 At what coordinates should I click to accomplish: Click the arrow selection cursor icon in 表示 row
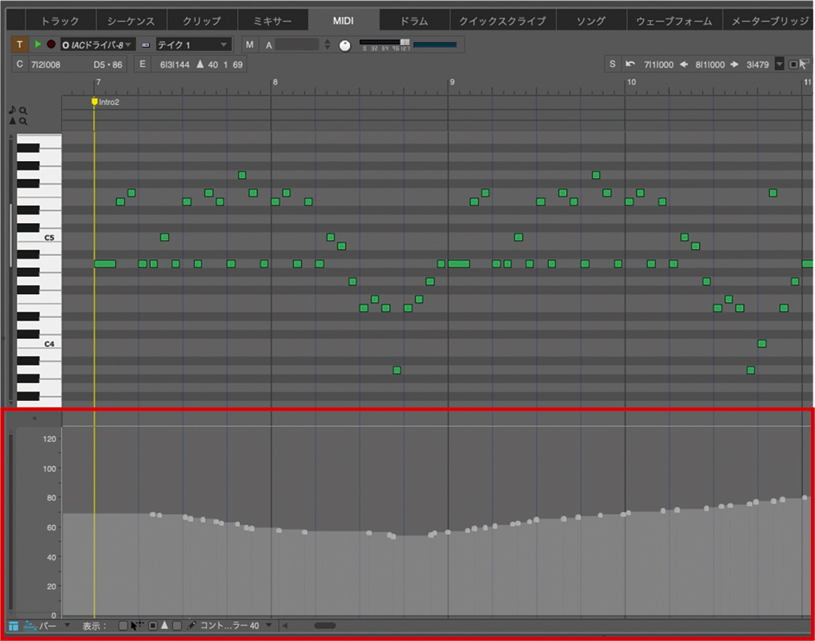[137, 626]
